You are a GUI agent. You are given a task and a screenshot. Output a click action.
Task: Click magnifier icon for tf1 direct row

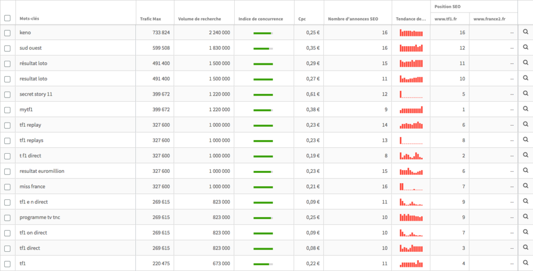point(525,248)
